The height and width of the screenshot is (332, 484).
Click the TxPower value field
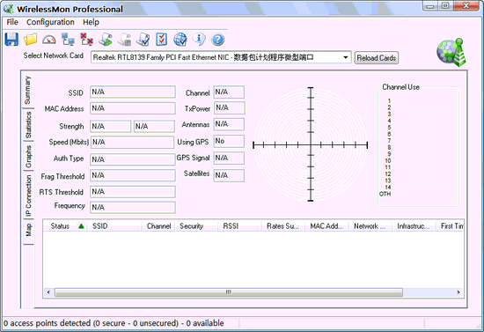(230, 107)
